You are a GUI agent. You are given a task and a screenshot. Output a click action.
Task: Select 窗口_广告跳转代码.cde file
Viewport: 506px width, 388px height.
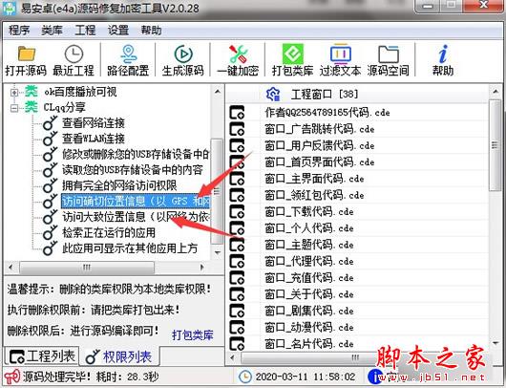tap(320, 129)
